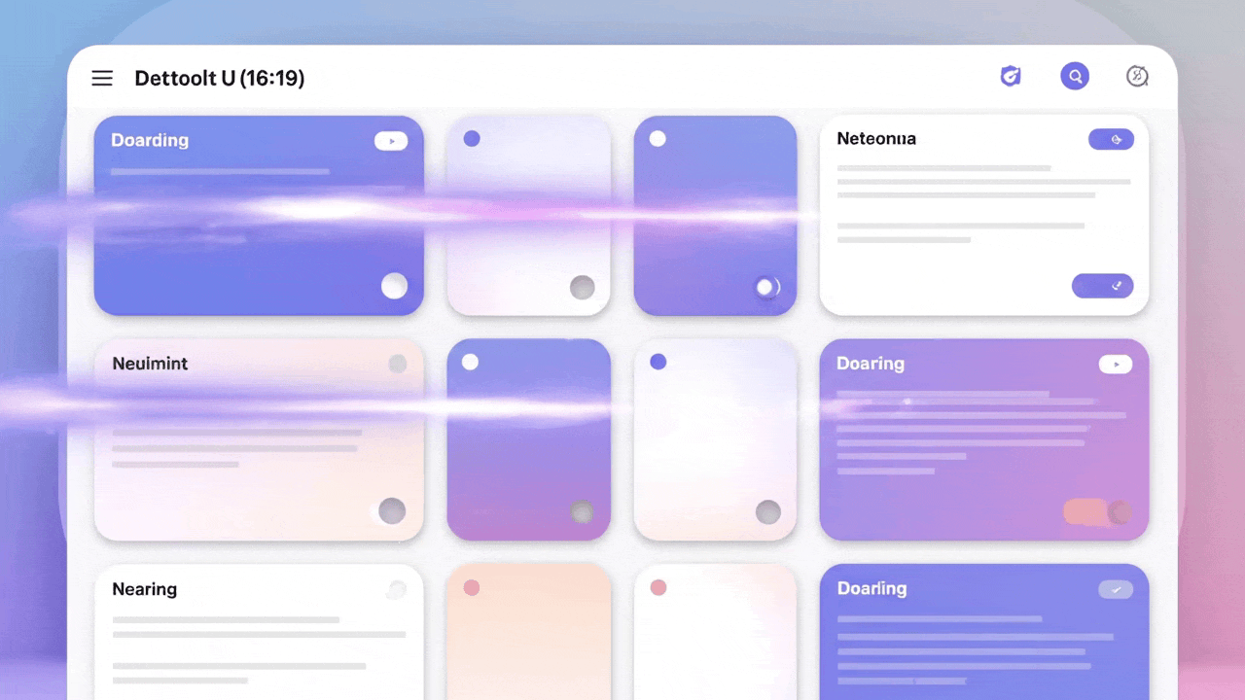
Task: Toggle the purple pill switch beside Neteoniia title
Action: point(1111,139)
